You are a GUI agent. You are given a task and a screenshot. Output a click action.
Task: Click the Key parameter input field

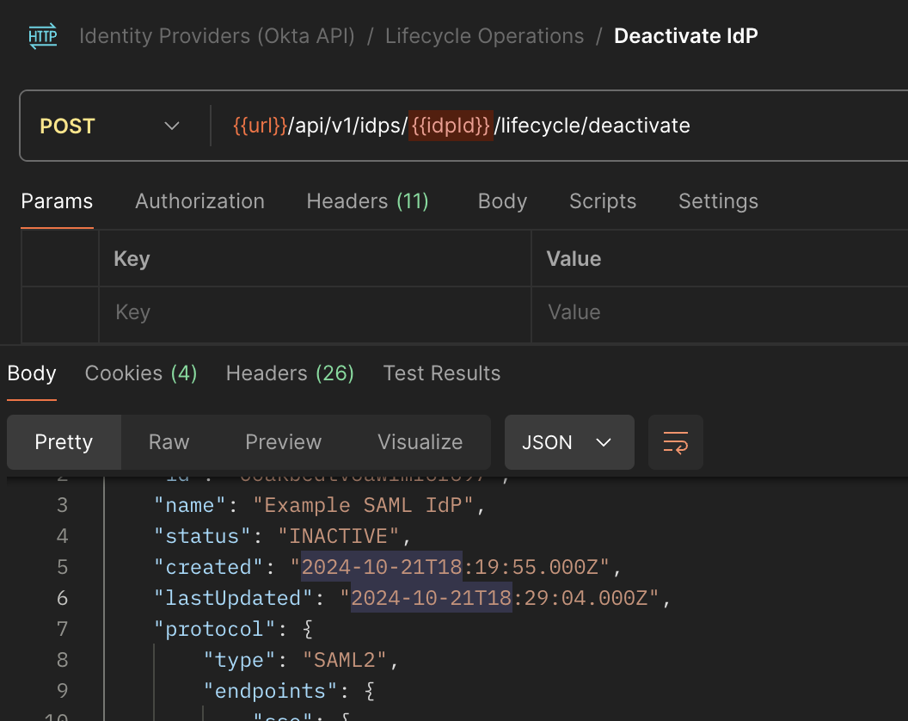click(x=314, y=311)
